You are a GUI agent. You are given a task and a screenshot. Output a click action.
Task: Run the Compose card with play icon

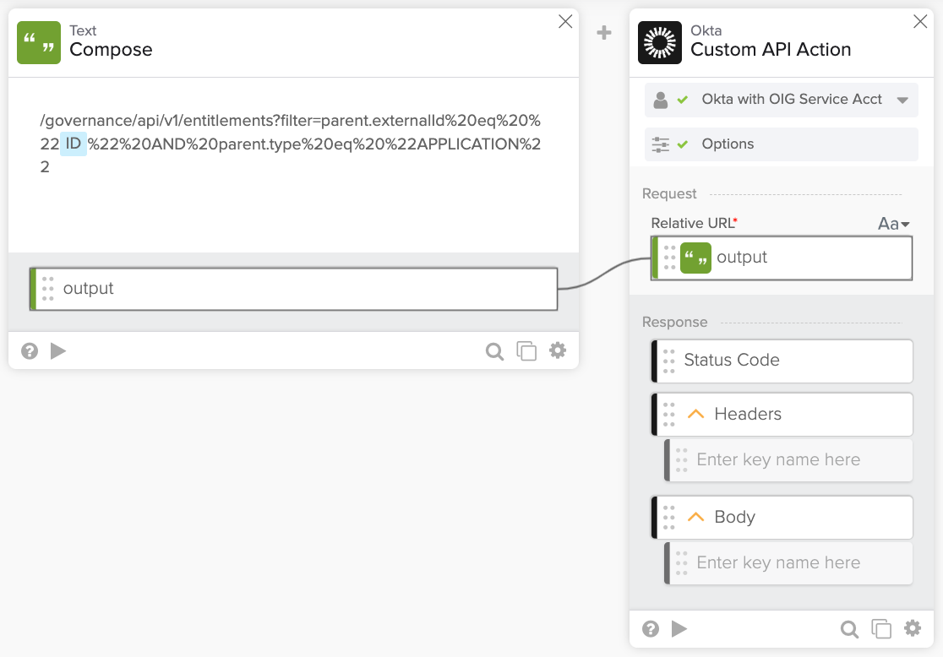pos(58,350)
